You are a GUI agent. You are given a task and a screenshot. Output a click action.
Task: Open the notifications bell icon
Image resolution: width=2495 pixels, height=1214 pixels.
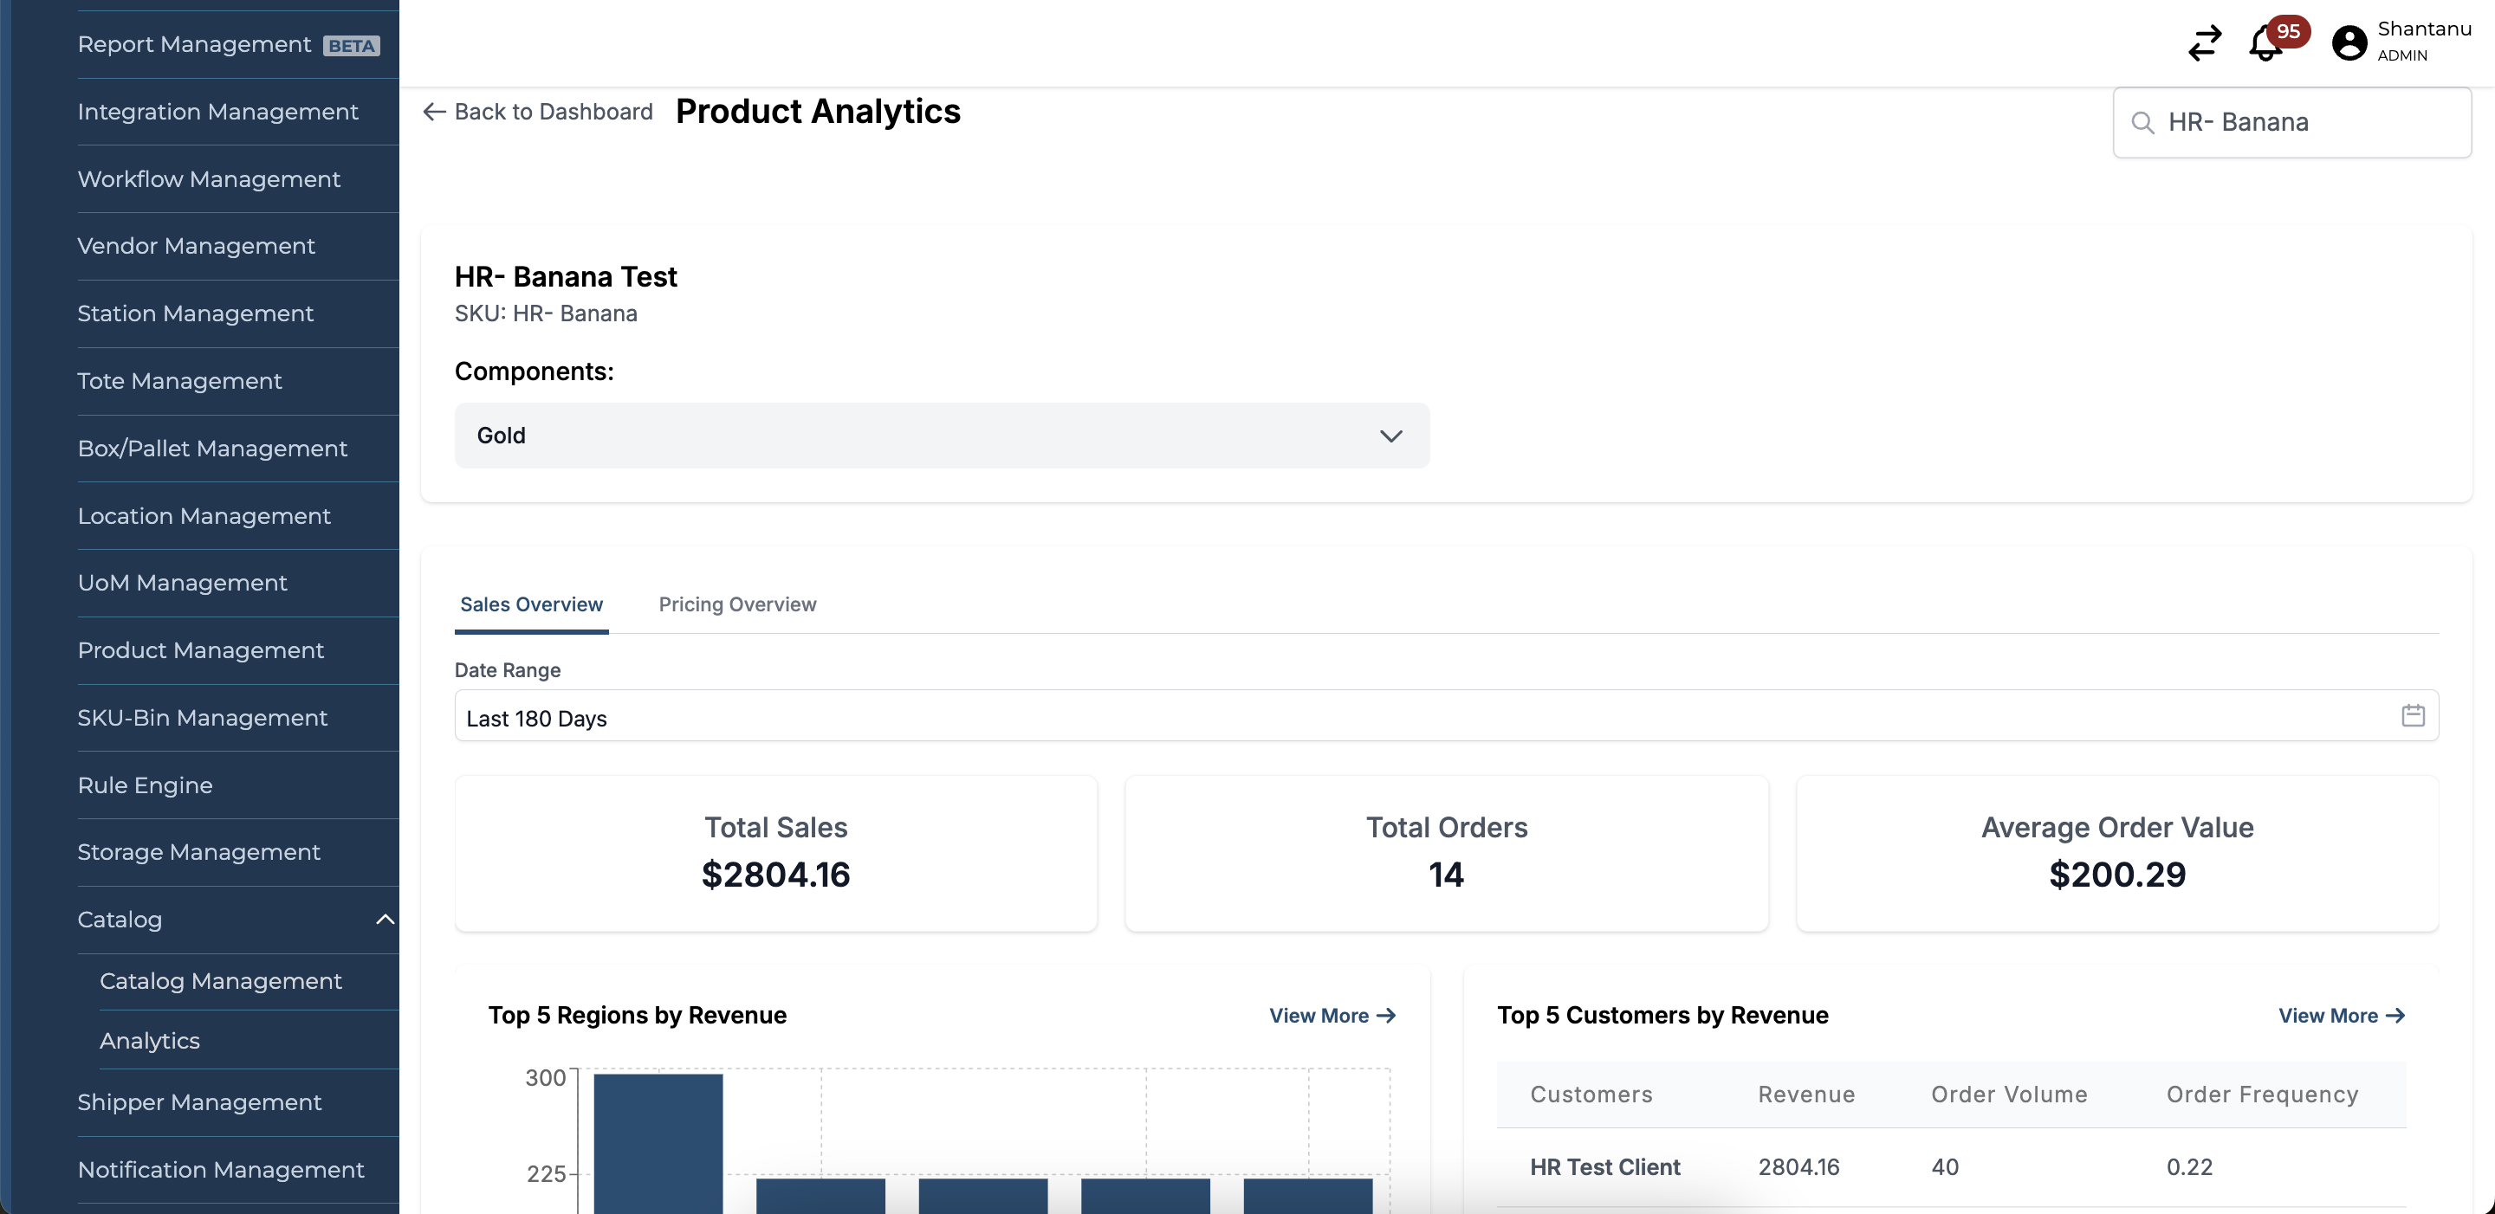[x=2265, y=44]
